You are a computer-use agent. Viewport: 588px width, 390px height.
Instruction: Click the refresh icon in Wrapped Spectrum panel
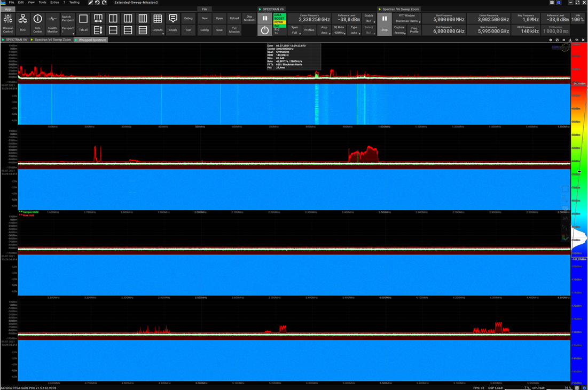(557, 39)
